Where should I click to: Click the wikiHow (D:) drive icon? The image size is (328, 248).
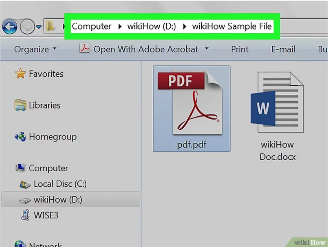tap(25, 200)
